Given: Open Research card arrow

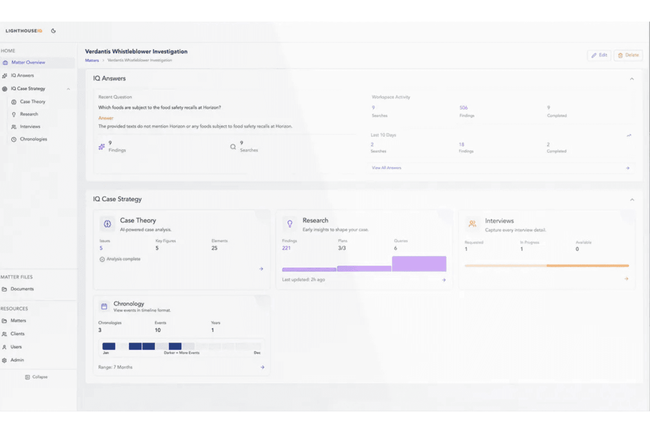Looking at the screenshot, I should [444, 280].
